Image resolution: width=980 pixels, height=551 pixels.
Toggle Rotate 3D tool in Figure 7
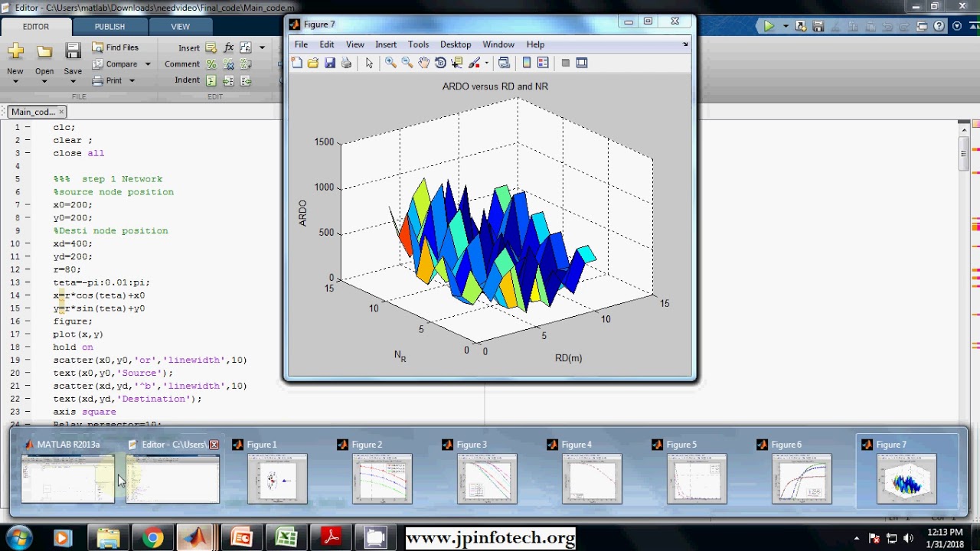pyautogui.click(x=440, y=63)
